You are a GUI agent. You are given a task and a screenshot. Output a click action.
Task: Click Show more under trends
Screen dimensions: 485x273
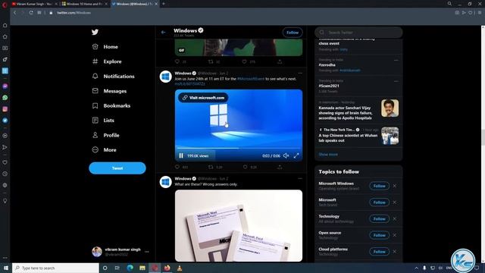click(328, 155)
